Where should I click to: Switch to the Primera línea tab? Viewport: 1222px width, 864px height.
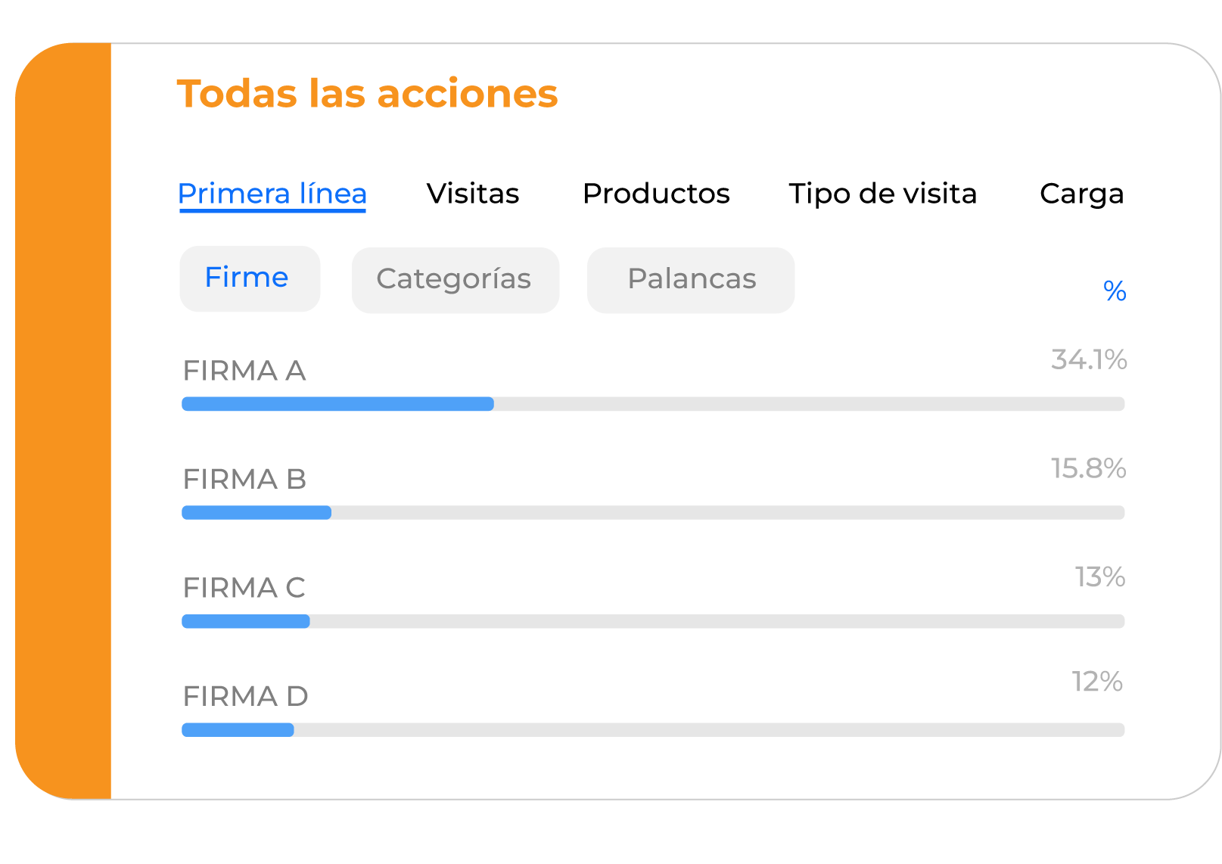point(272,194)
